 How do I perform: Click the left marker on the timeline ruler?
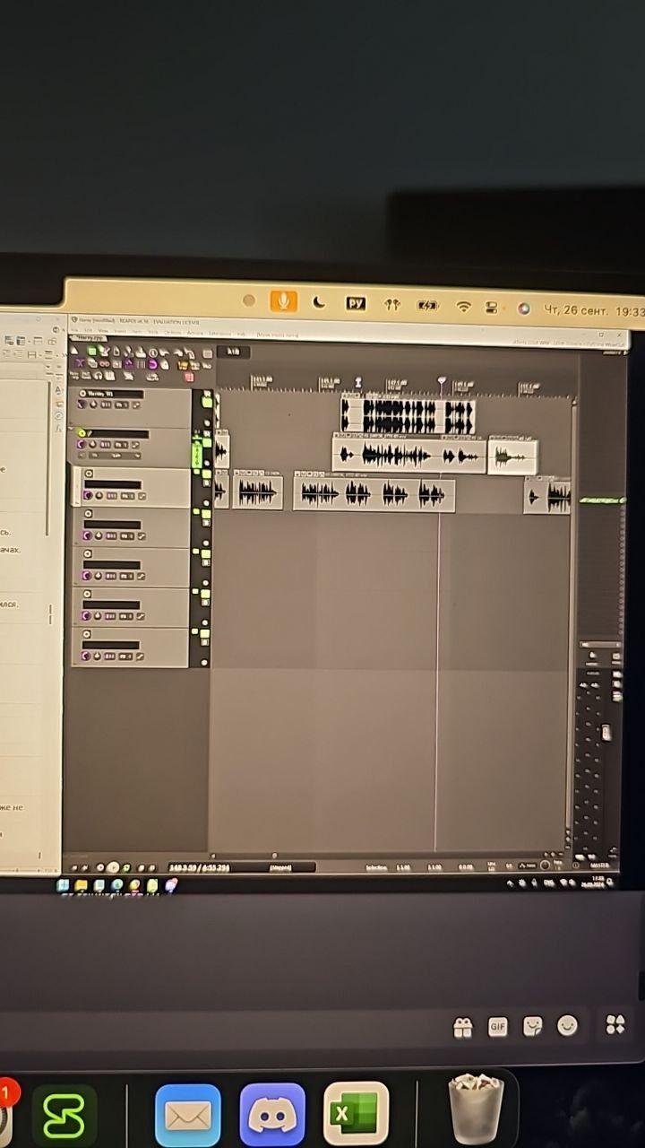[358, 383]
